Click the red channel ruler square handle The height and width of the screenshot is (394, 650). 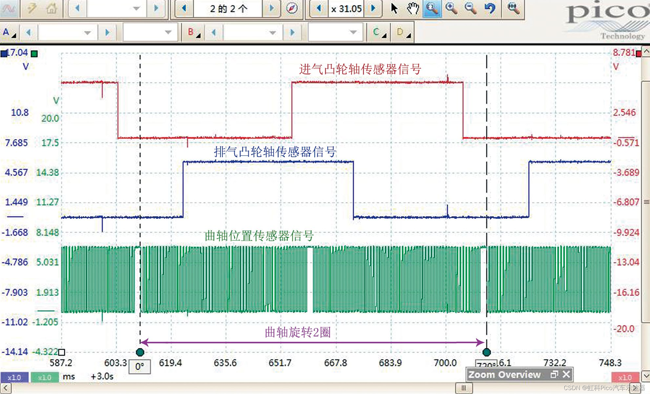click(639, 53)
